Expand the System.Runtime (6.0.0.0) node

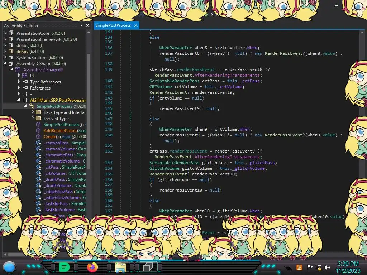point(5,57)
